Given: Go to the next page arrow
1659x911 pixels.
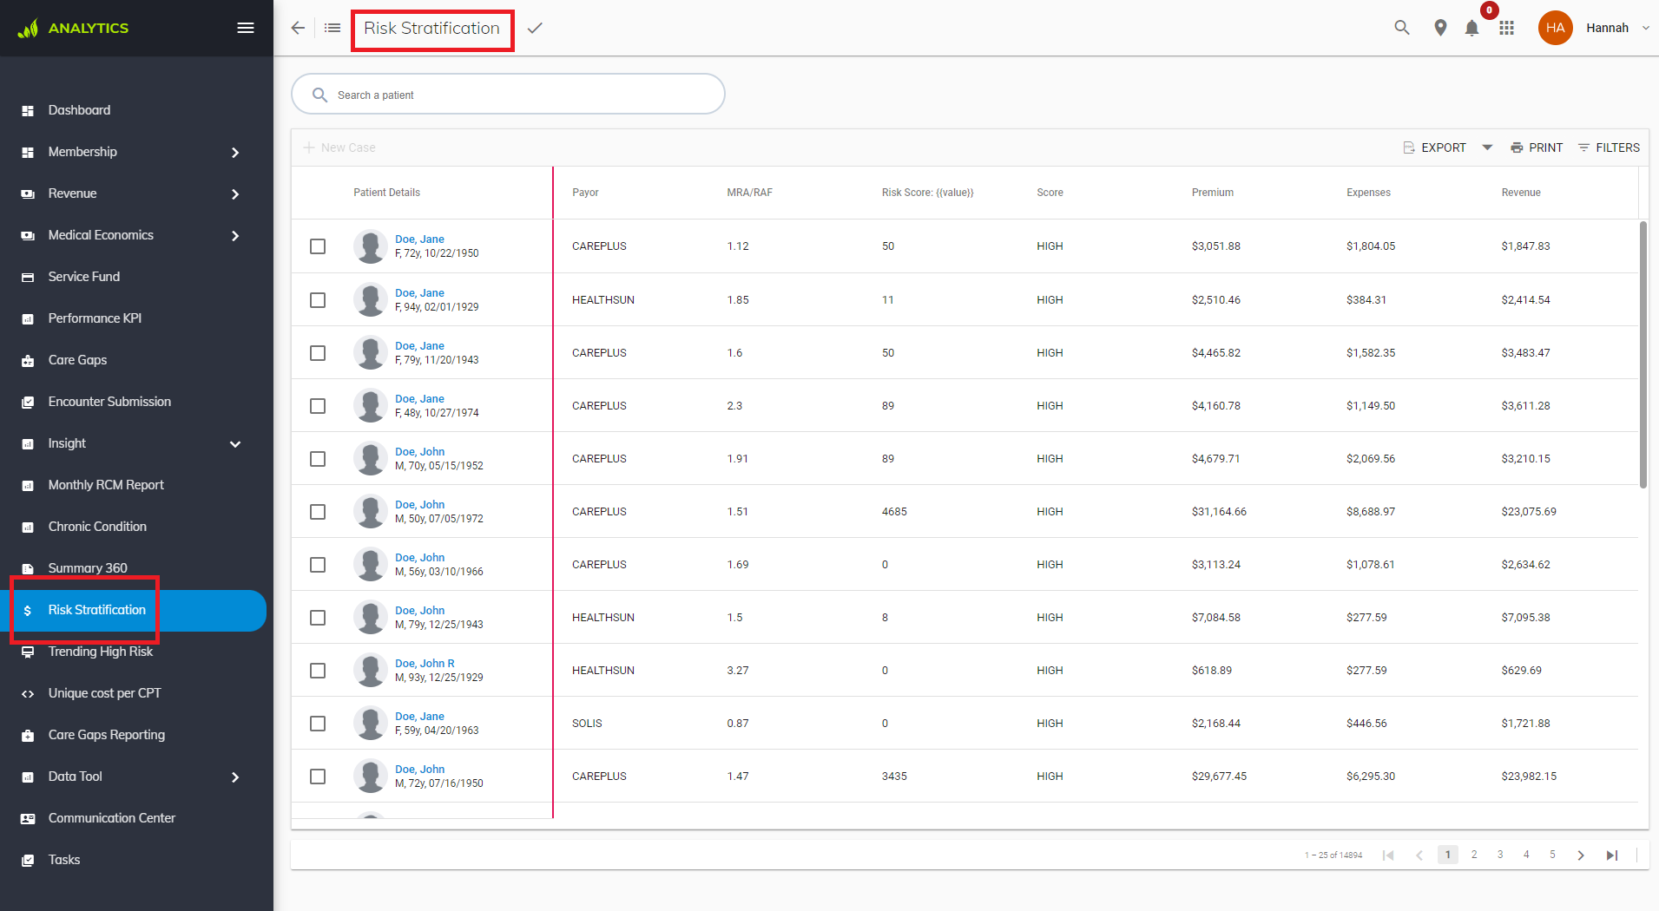Looking at the screenshot, I should click(1581, 855).
